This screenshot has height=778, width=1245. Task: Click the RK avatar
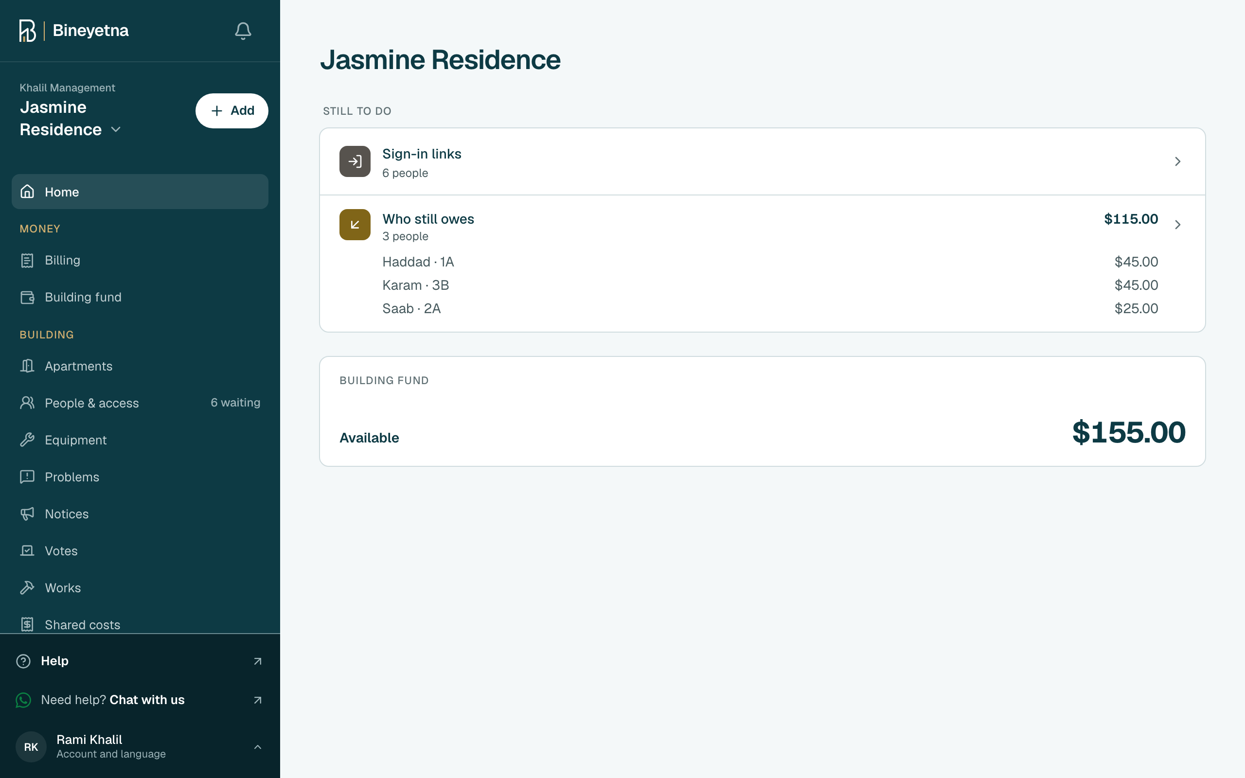click(31, 746)
